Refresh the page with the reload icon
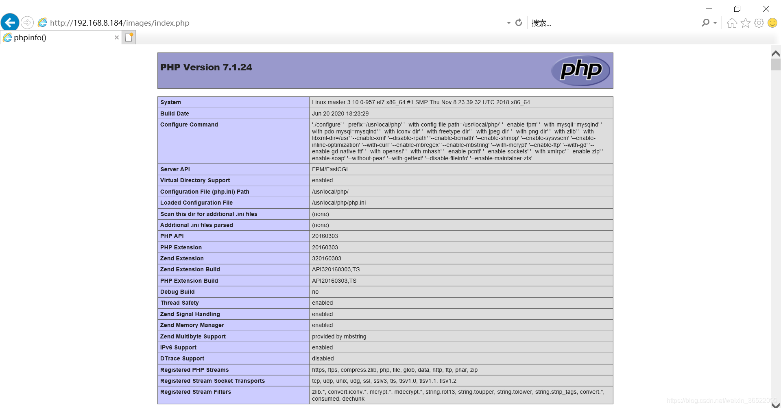The image size is (781, 408). coord(518,23)
